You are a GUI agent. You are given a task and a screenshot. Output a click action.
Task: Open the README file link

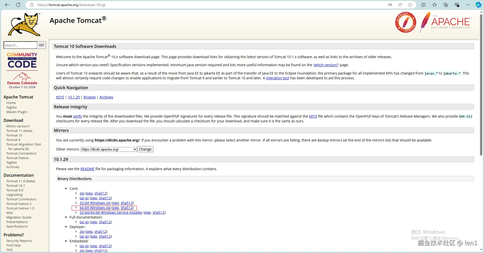coord(87,169)
